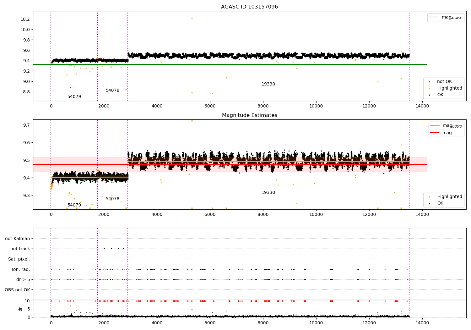
Task: Click the green mag AGASC legend line
Action: [434, 17]
